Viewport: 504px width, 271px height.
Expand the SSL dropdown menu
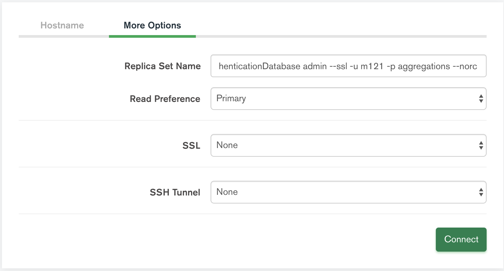pyautogui.click(x=348, y=145)
